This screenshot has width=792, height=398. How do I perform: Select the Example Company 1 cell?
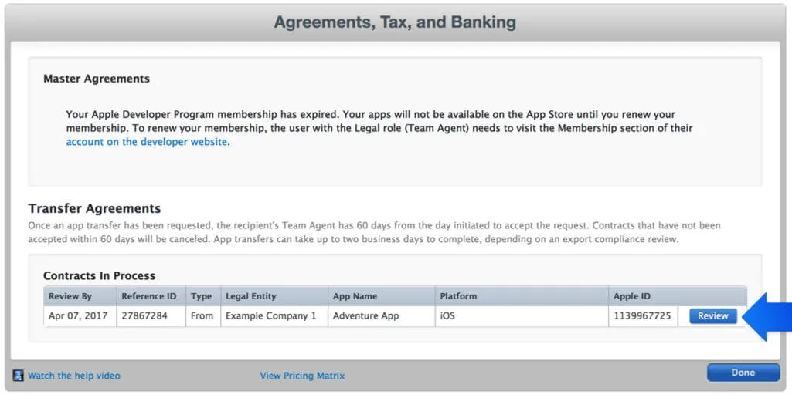tap(274, 316)
